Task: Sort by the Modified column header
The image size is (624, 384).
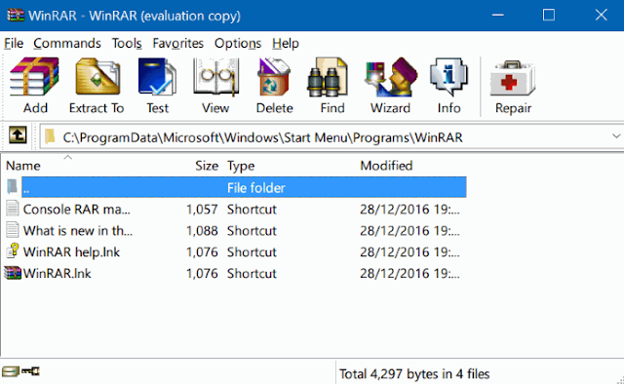Action: pos(386,166)
